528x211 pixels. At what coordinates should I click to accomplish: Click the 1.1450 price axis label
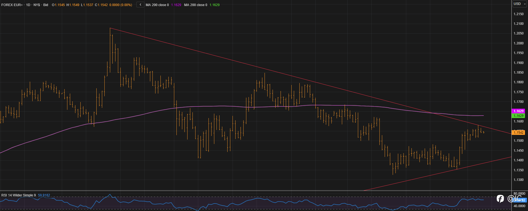[x=519, y=151]
